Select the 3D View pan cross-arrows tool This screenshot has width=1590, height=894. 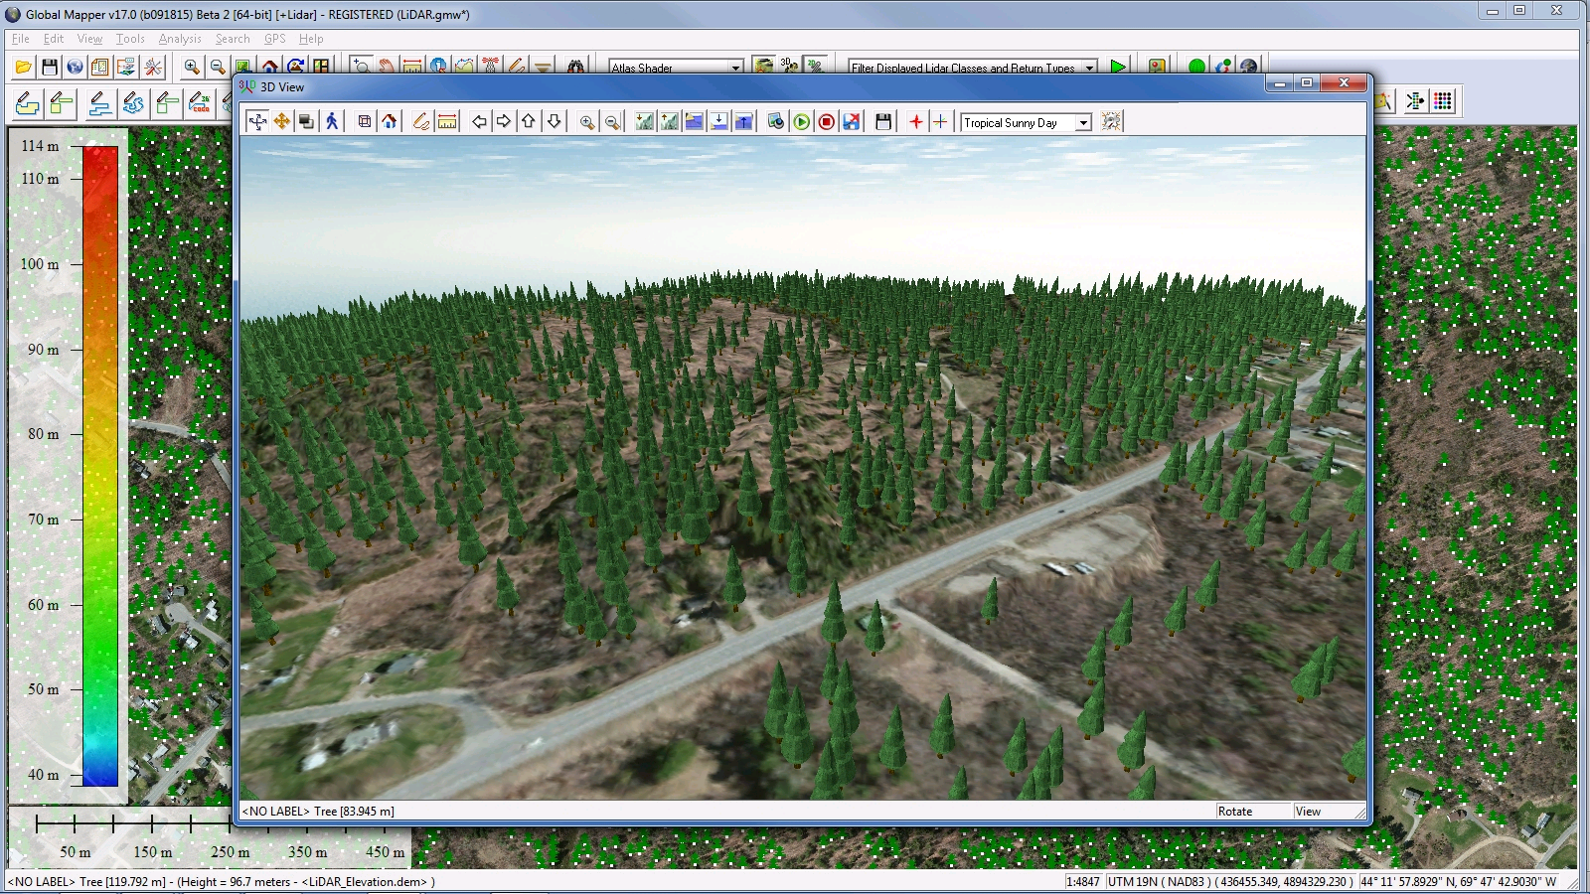[257, 121]
